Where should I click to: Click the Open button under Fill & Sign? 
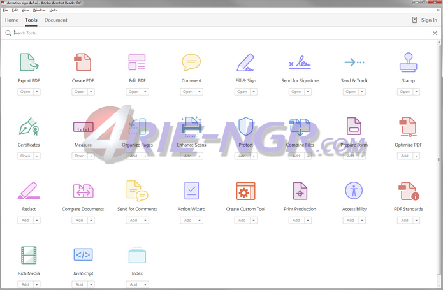click(242, 92)
